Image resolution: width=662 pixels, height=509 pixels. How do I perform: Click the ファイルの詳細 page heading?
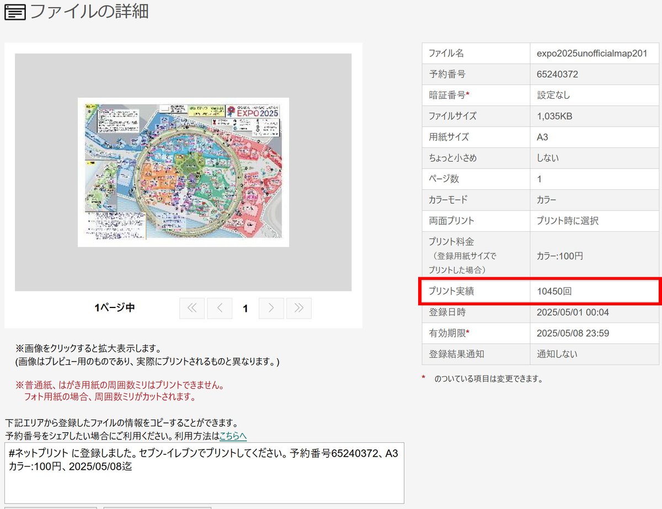89,12
